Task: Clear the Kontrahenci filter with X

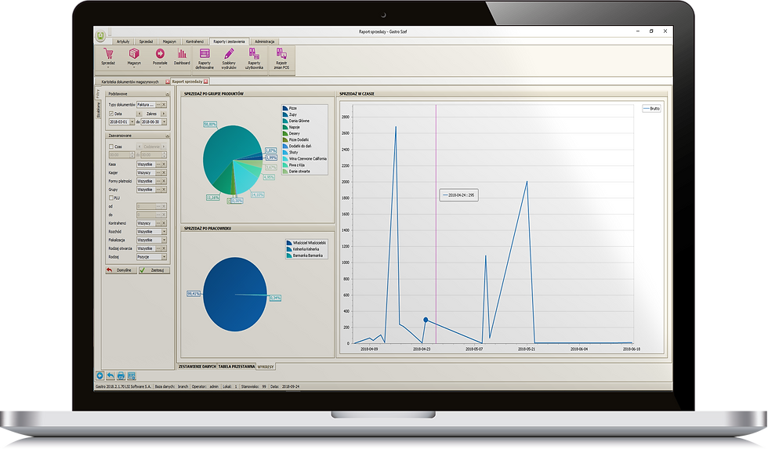Action: pos(164,223)
